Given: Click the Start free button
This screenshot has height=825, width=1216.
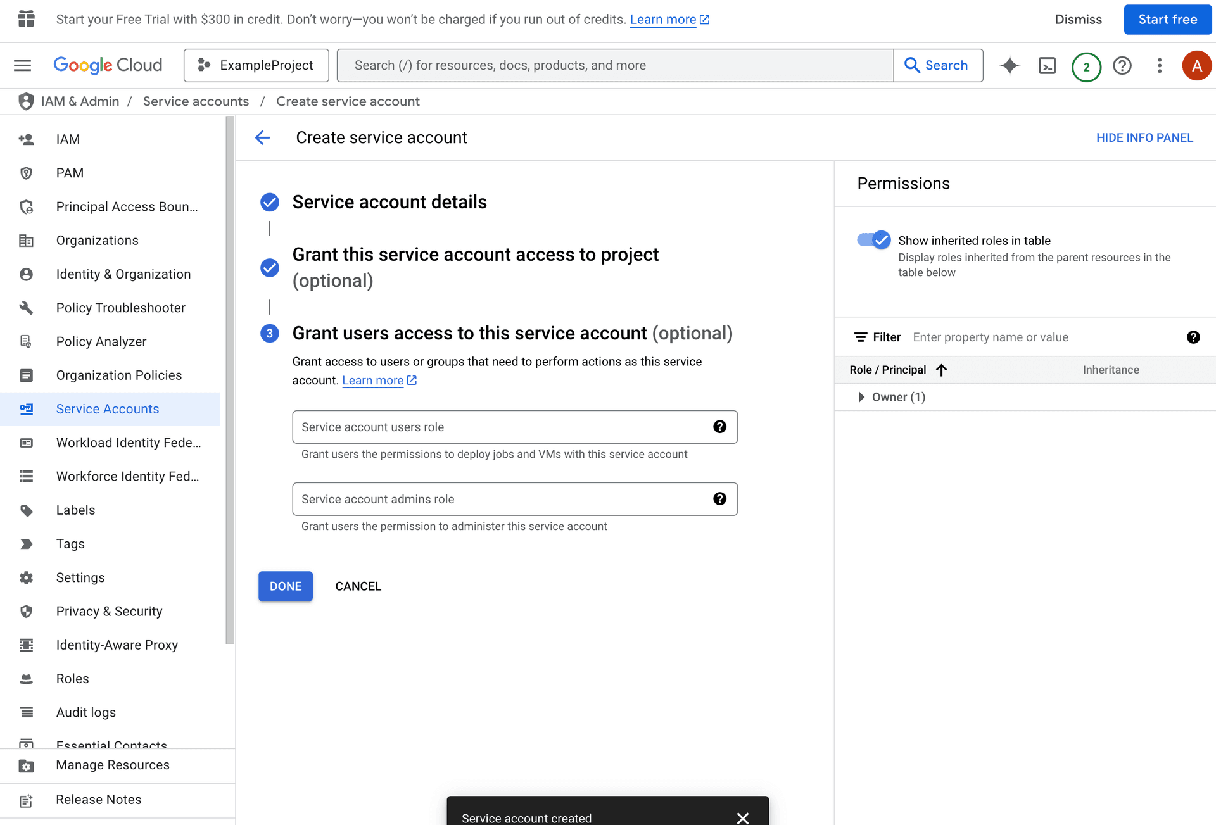Looking at the screenshot, I should [1168, 20].
